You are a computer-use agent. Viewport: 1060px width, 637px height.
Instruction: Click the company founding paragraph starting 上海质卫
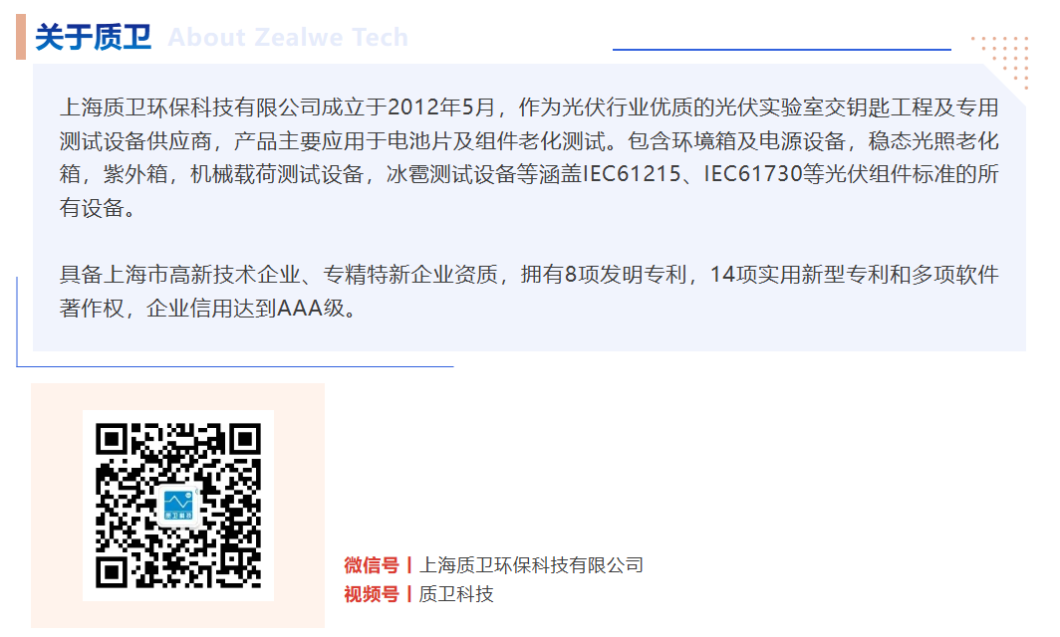click(529, 157)
